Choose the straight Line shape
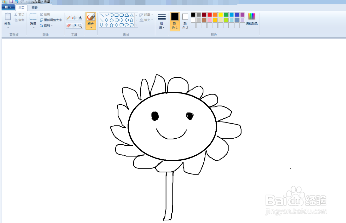 coord(102,15)
